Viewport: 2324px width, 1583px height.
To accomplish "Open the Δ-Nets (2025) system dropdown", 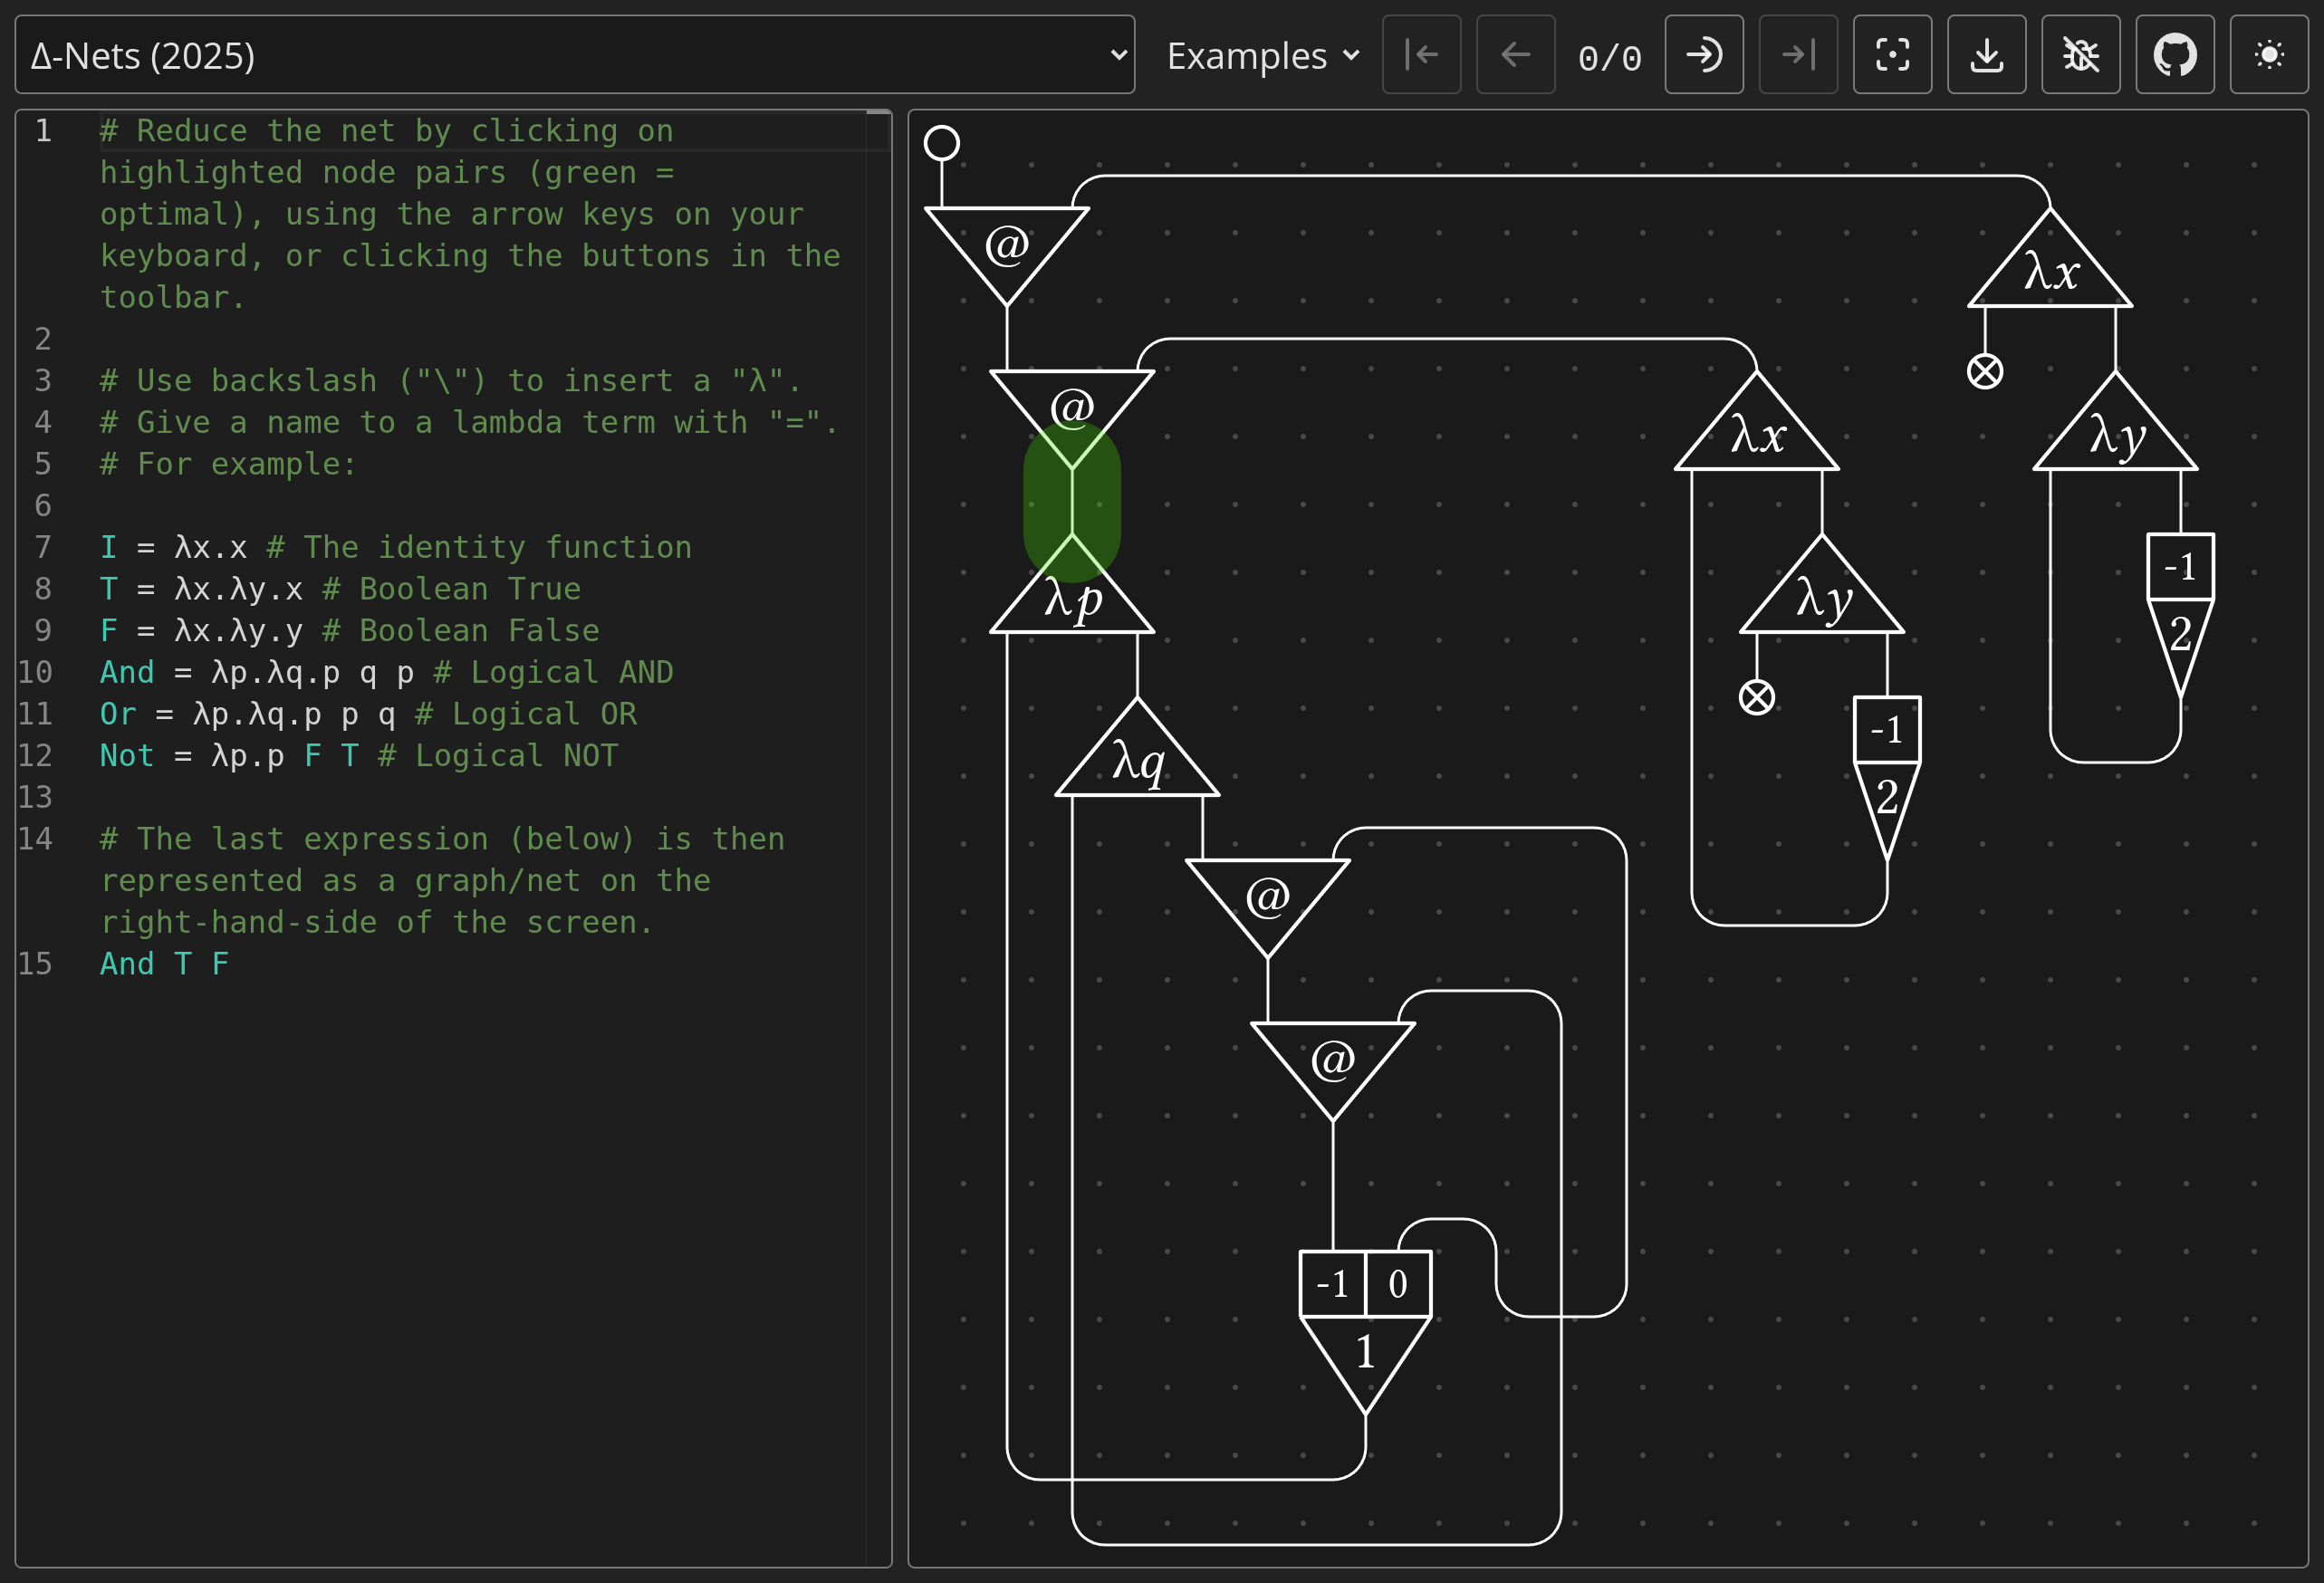I will pyautogui.click(x=574, y=55).
